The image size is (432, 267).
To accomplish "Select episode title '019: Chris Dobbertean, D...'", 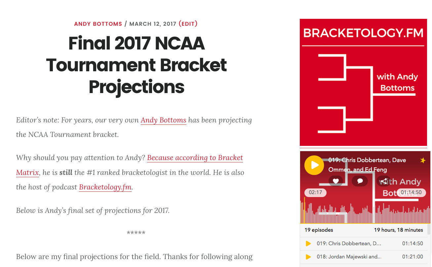I will click(349, 244).
